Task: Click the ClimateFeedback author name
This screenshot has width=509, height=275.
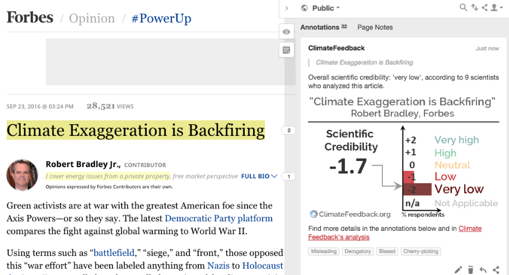Action: [x=337, y=48]
